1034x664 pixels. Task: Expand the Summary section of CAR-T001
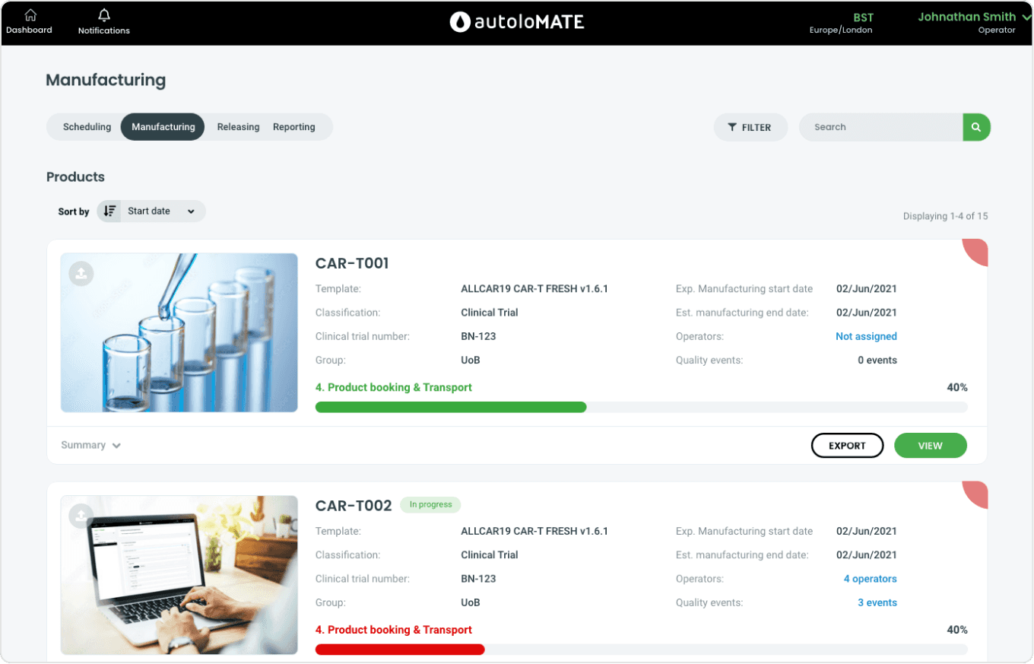91,445
